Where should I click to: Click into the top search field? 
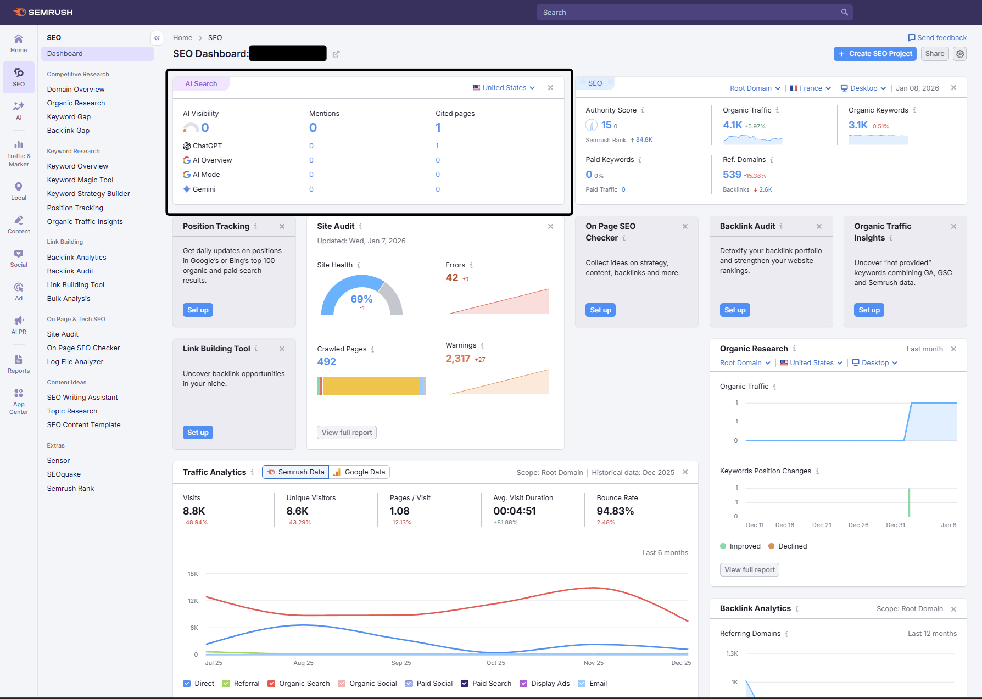click(685, 12)
